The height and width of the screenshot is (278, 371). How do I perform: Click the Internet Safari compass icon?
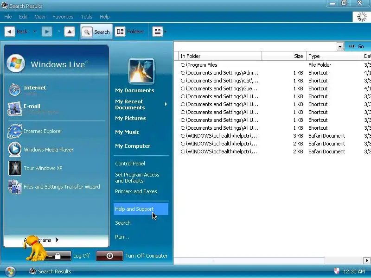[x=15, y=90]
